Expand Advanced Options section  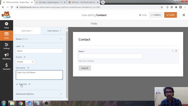click(39, 94)
